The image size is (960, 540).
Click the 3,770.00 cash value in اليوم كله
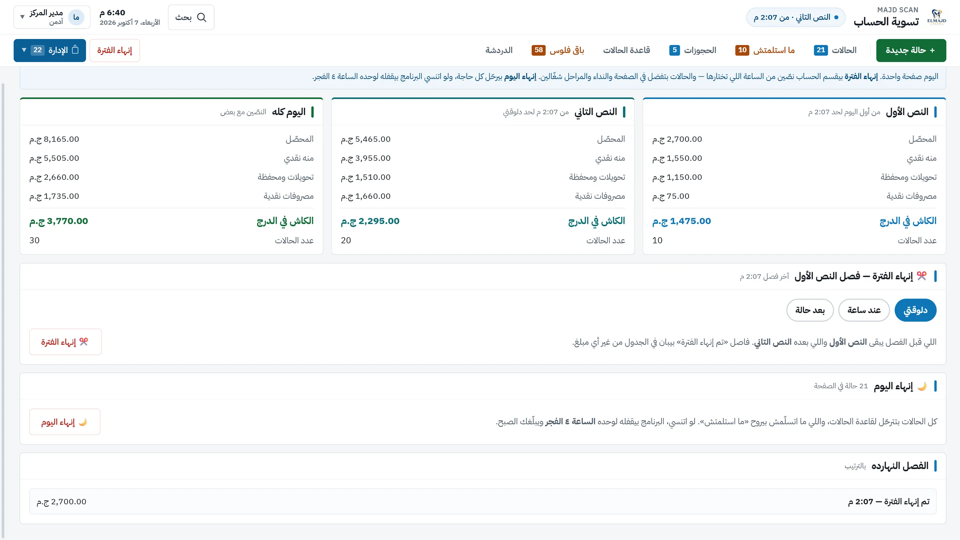pos(59,221)
